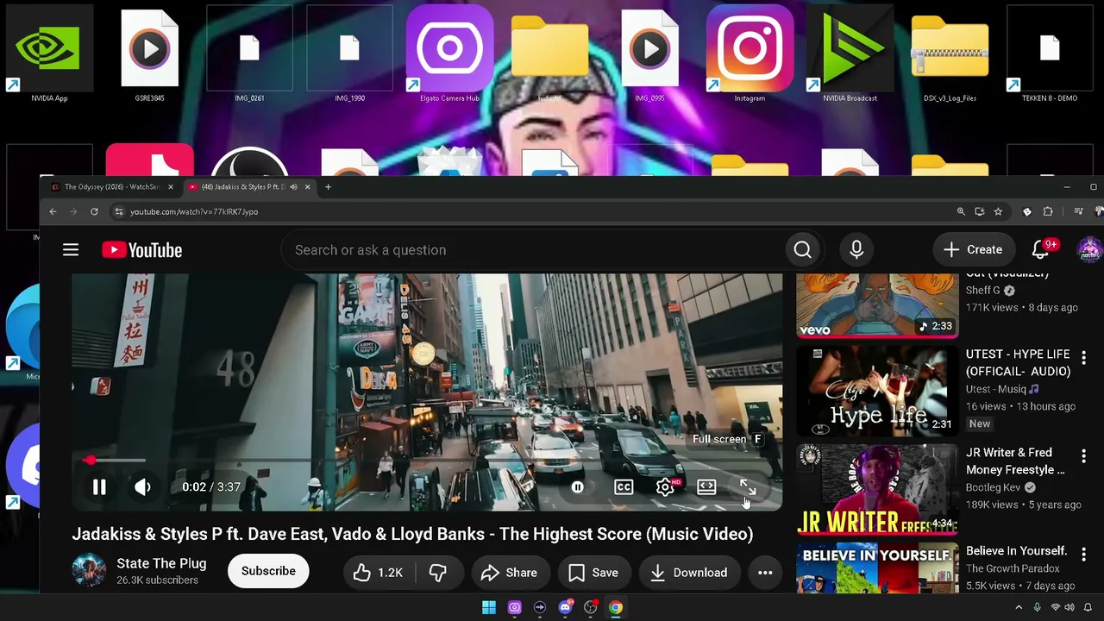The height and width of the screenshot is (621, 1104).
Task: Open Google Chrome from the taskbar
Action: (x=616, y=607)
